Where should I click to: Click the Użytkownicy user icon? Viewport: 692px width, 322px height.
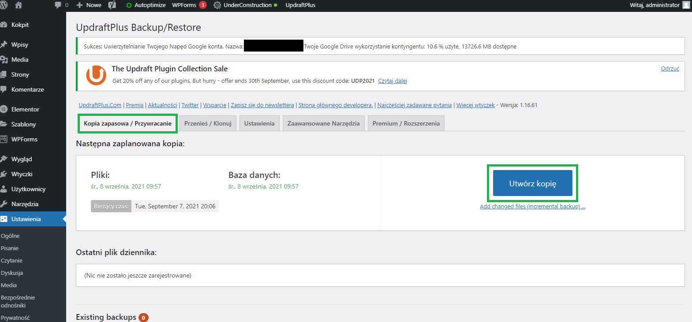pos(4,189)
